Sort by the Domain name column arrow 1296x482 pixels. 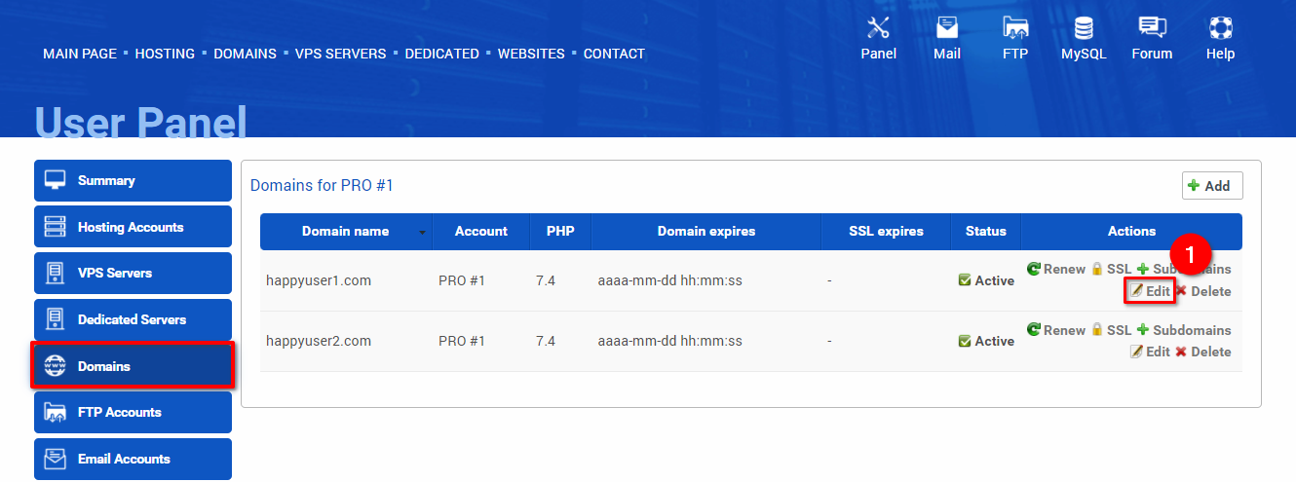(x=422, y=233)
